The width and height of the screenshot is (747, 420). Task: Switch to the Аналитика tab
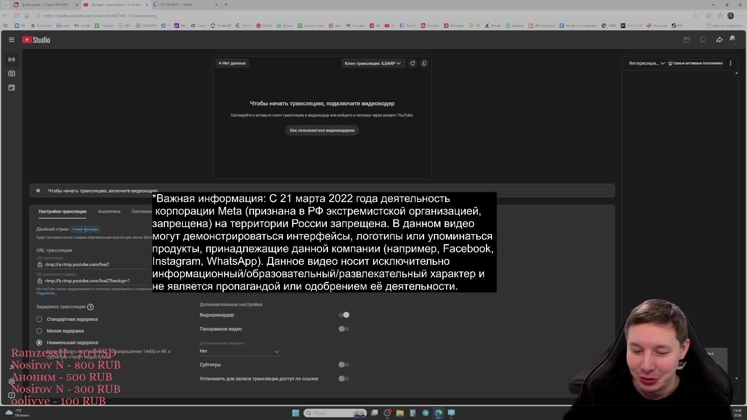click(x=109, y=212)
